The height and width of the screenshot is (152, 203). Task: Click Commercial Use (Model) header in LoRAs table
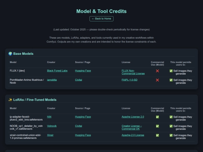pos(158,110)
